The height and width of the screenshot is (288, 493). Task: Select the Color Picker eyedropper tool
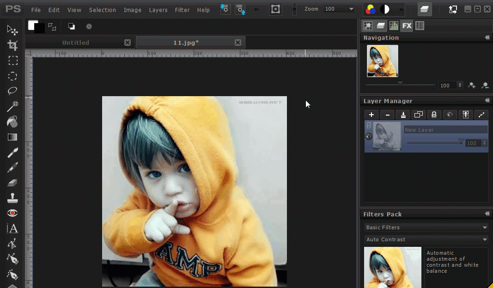pos(12,168)
